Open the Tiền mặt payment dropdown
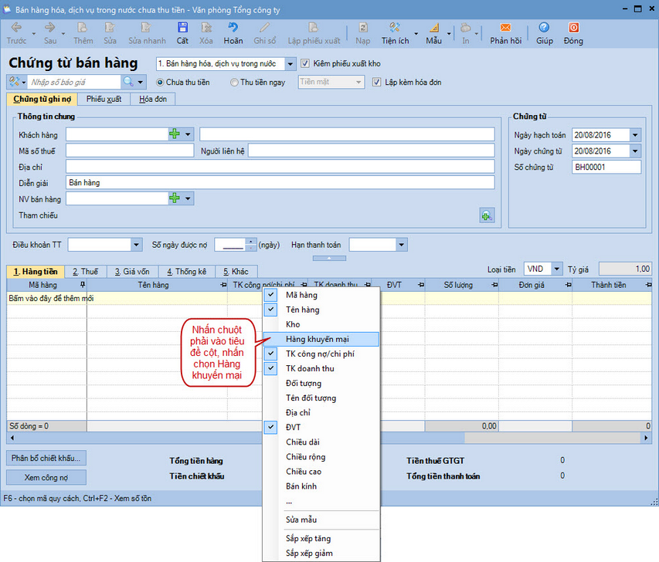659x562 pixels. pyautogui.click(x=358, y=82)
